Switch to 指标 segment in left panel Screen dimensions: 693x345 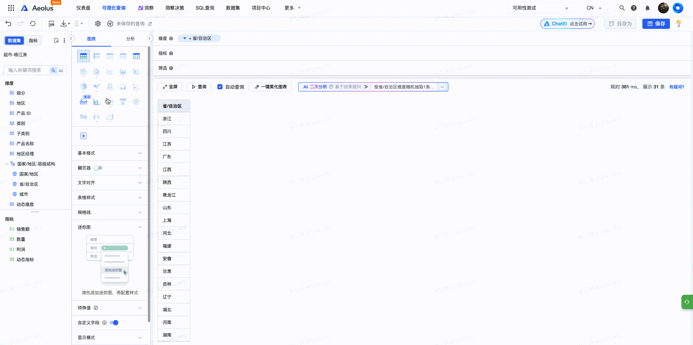tap(33, 40)
